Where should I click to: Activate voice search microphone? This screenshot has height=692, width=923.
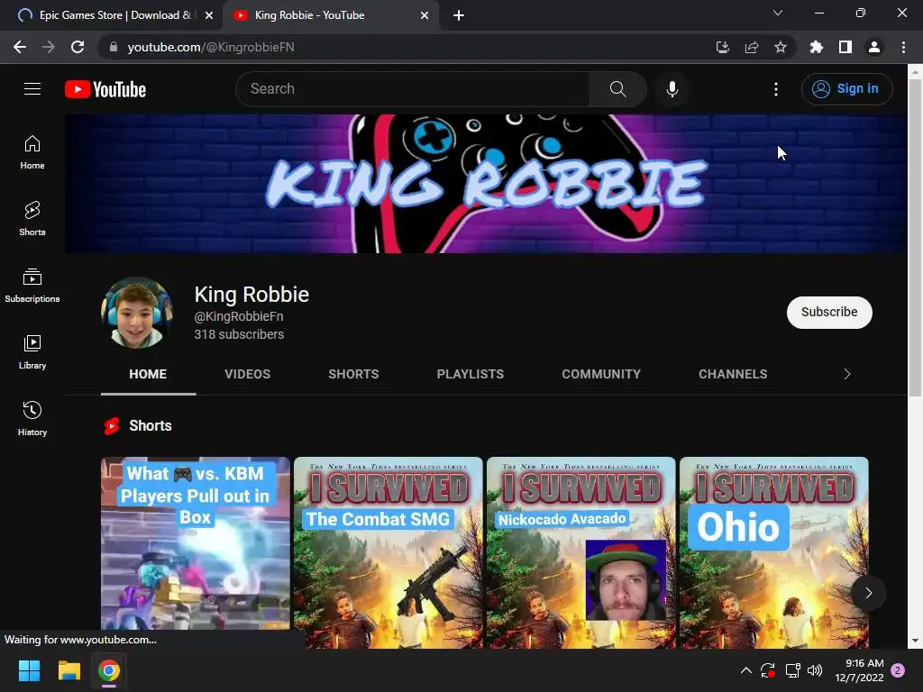point(672,89)
